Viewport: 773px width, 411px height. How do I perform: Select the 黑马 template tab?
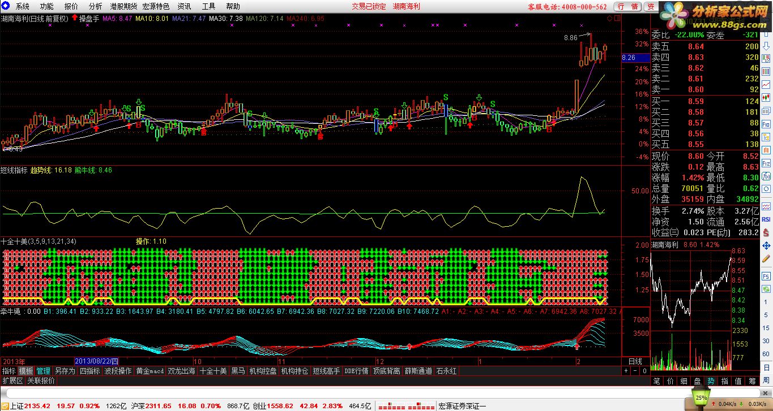pos(238,371)
